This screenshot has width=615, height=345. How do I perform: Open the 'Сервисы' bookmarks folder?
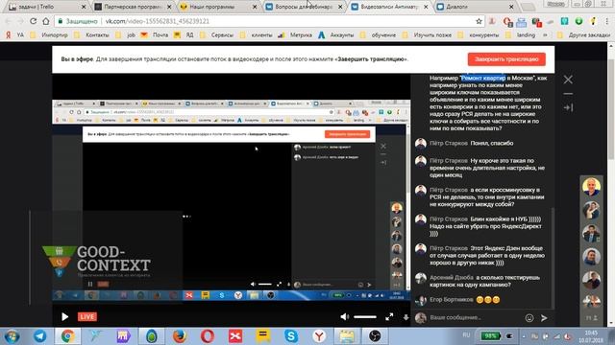click(x=217, y=34)
